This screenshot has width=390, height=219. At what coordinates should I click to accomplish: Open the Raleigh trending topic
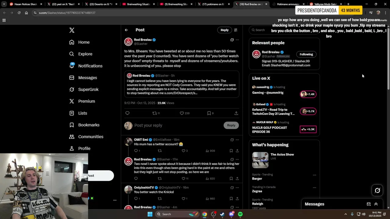[257, 204]
